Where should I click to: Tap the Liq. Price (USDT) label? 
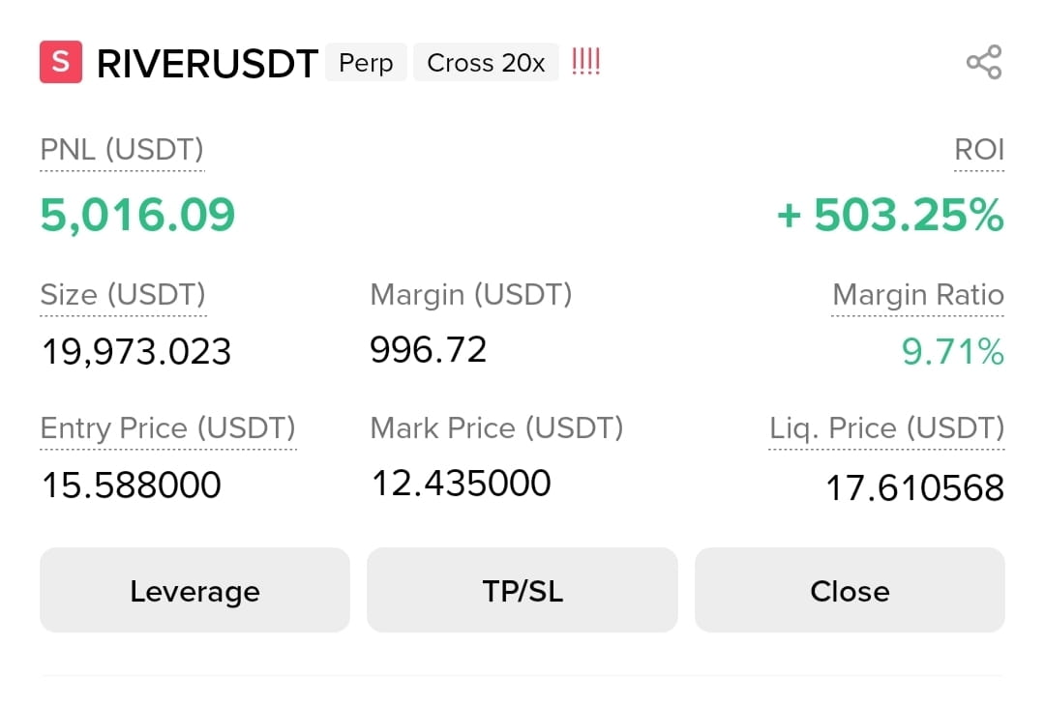(x=886, y=427)
